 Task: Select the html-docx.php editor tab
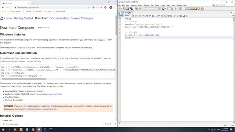click(126, 13)
